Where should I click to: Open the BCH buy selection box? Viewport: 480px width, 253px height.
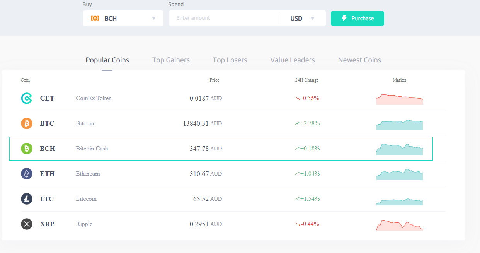point(123,18)
